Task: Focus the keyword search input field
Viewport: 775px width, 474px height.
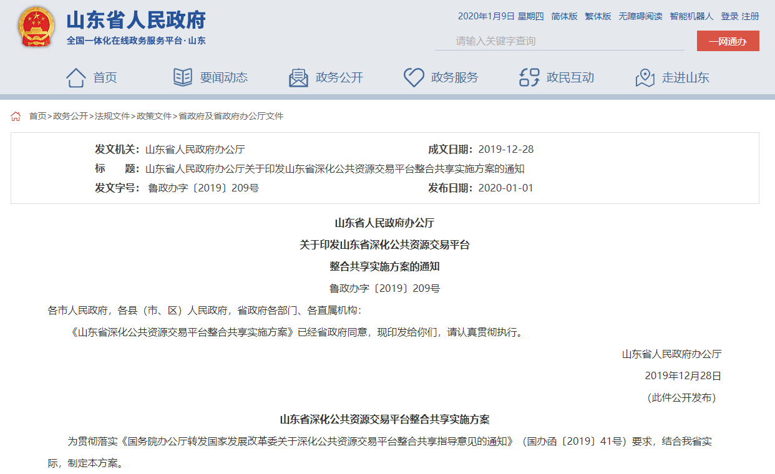Action: tap(559, 41)
